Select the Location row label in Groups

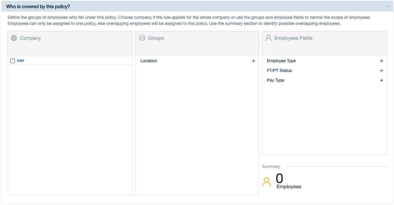click(x=149, y=61)
